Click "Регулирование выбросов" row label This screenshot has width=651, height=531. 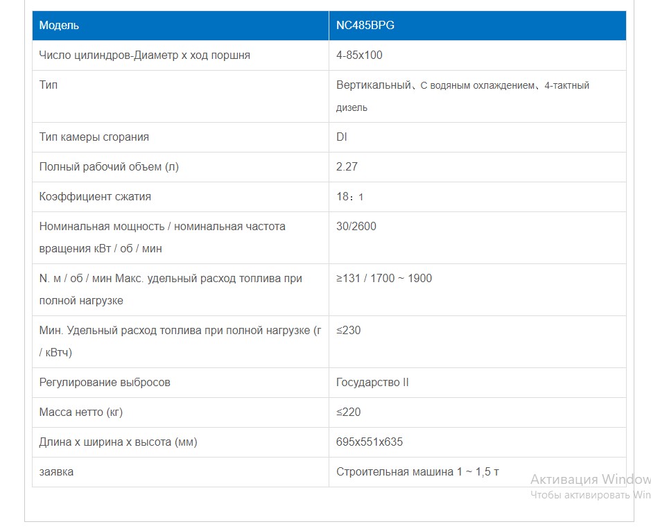[x=105, y=383]
